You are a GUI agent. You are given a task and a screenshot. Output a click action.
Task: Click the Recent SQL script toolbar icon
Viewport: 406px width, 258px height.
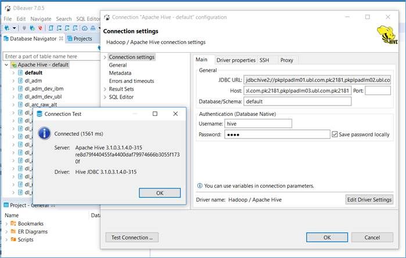(59, 28)
